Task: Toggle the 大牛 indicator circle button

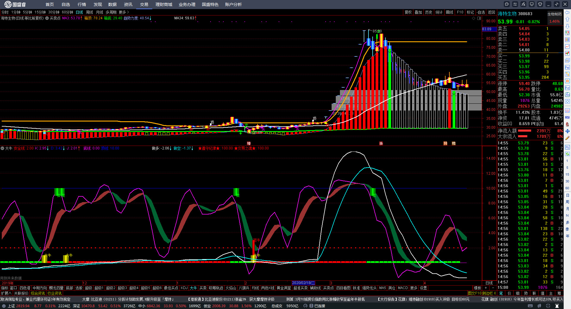Action: coord(2,148)
